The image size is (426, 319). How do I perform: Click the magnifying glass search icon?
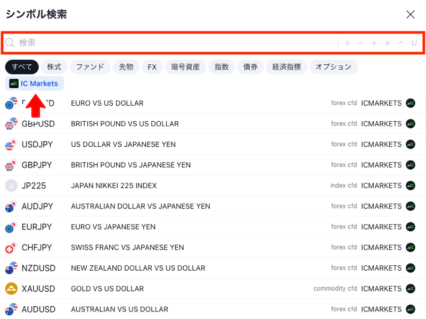tap(10, 43)
